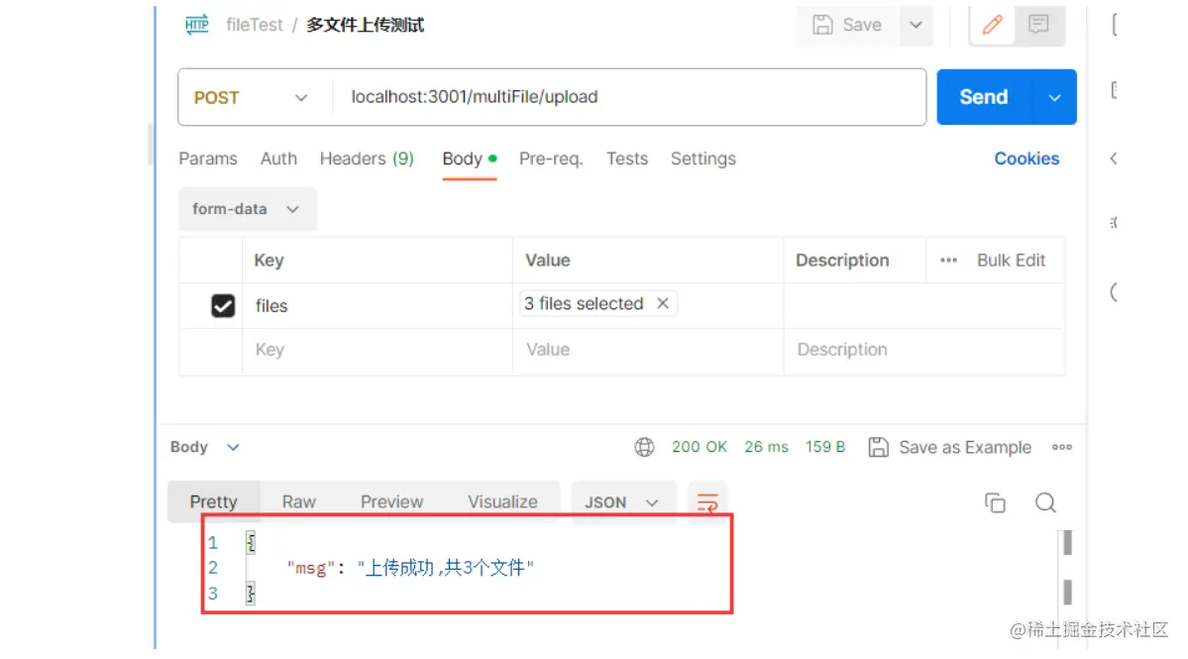Viewport: 1188px width, 659px height.
Task: Switch to the Tests tab
Action: point(626,160)
